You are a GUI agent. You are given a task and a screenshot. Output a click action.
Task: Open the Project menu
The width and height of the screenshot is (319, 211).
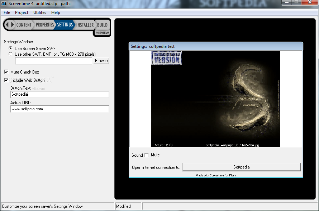(22, 12)
